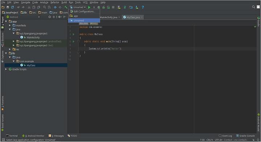Click the JavaProject breadcrumb
The image size is (261, 142).
tap(10, 12)
